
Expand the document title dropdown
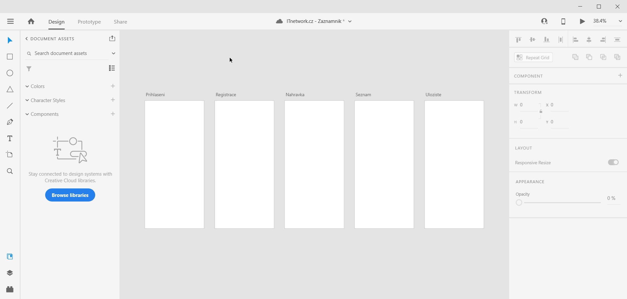pyautogui.click(x=349, y=21)
